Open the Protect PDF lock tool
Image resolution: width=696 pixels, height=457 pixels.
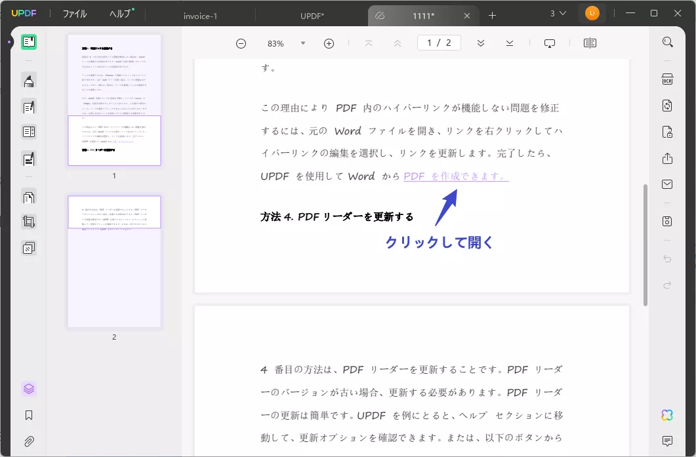coord(667,132)
